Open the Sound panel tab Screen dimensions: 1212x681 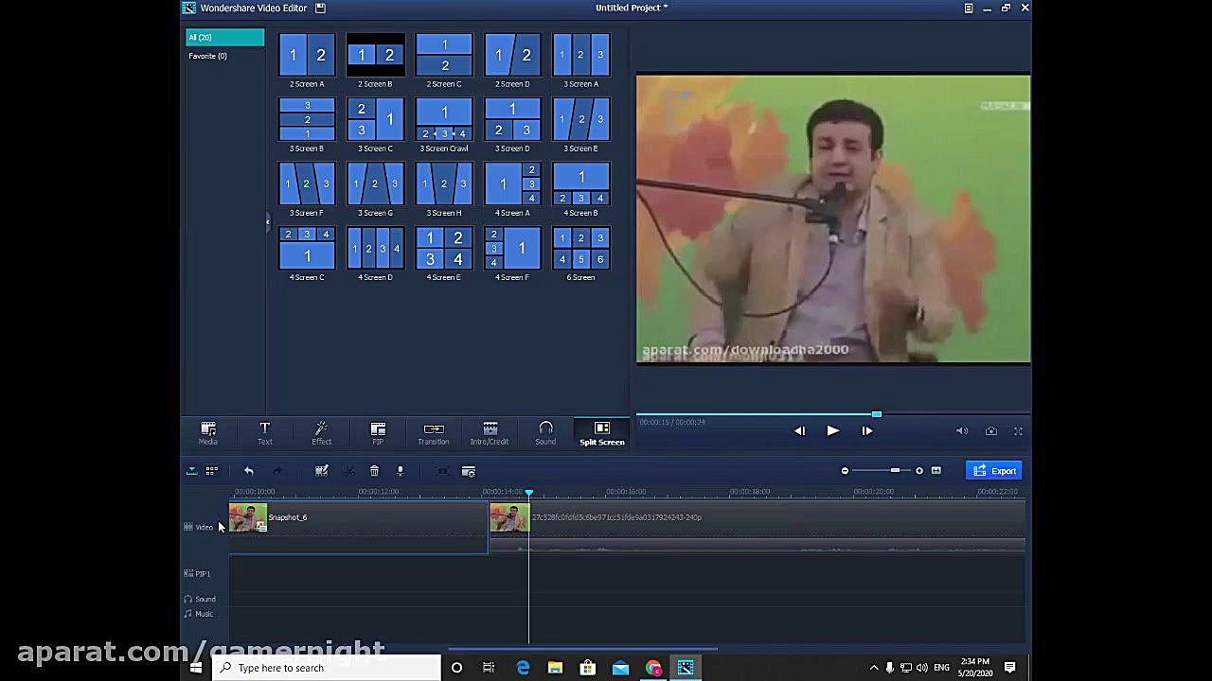(545, 433)
